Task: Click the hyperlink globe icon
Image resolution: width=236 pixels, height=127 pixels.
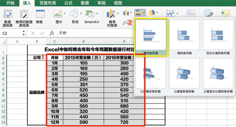Action: pyautogui.click(x=208, y=13)
